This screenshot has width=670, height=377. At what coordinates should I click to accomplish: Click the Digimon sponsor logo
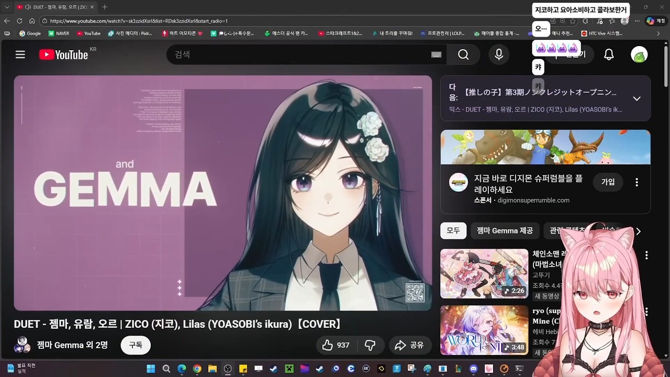click(458, 182)
